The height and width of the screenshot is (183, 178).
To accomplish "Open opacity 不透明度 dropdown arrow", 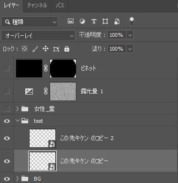I will (130, 35).
